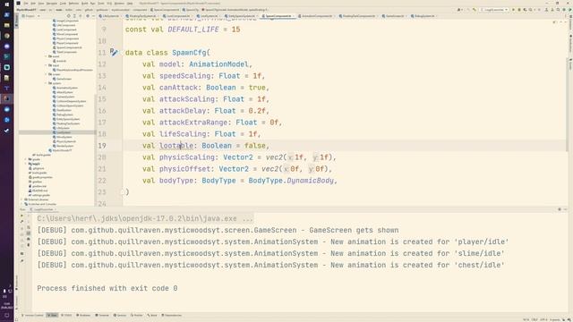The height and width of the screenshot is (322, 573).
Task: Collapse the event folder in Project tree
Action: pyautogui.click(x=47, y=56)
